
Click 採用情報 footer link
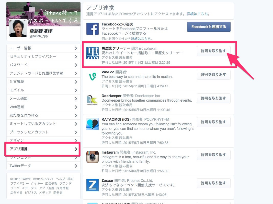point(63,188)
